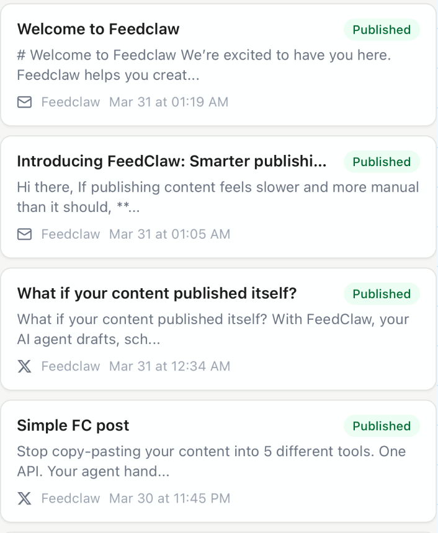
Task: Click the X icon on content published itself post
Action: pos(24,366)
